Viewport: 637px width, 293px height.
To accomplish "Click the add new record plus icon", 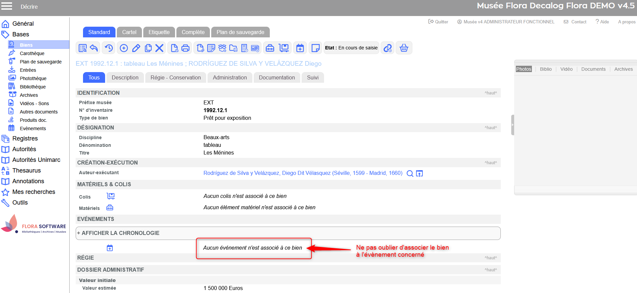I will 124,48.
